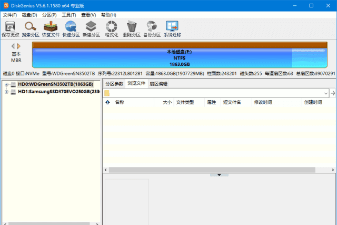Image resolution: width=337 pixels, height=225 pixels.
Task: Launch the Recover Files (恢复文件) tool
Action: click(51, 29)
